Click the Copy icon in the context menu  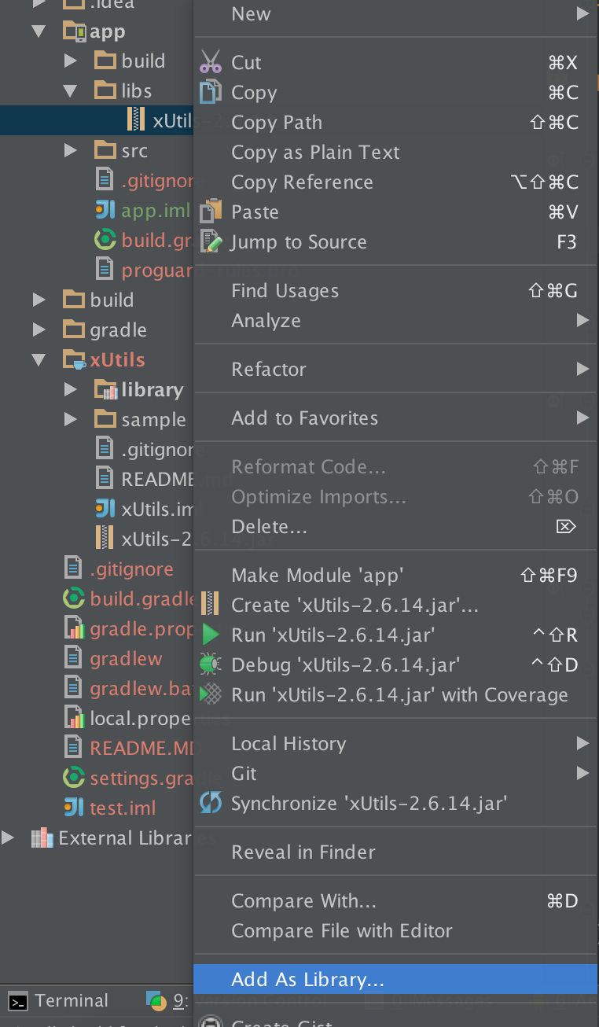pos(210,92)
